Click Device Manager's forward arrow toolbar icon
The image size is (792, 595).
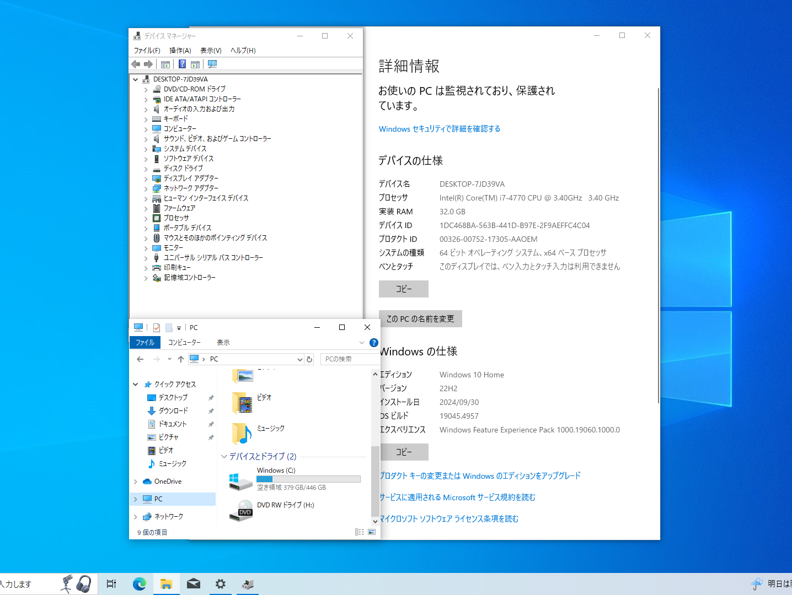coord(148,64)
